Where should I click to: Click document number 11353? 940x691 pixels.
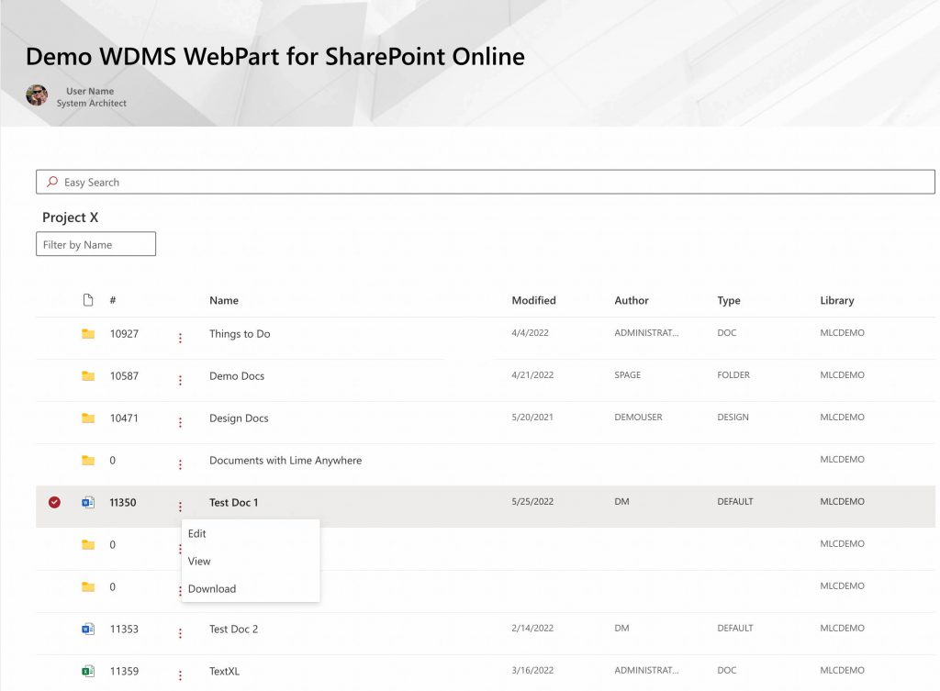tap(124, 629)
